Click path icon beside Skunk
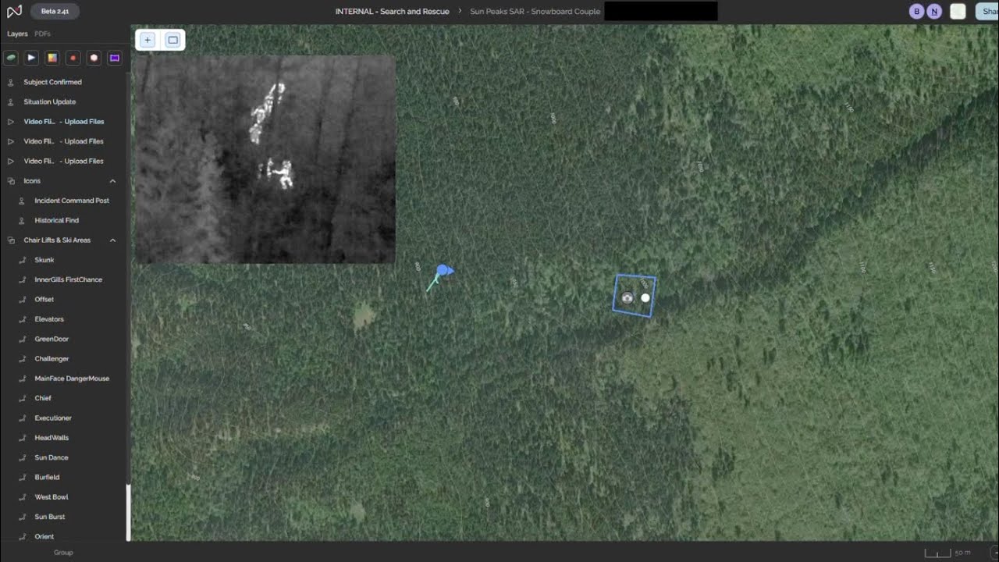 click(x=22, y=260)
